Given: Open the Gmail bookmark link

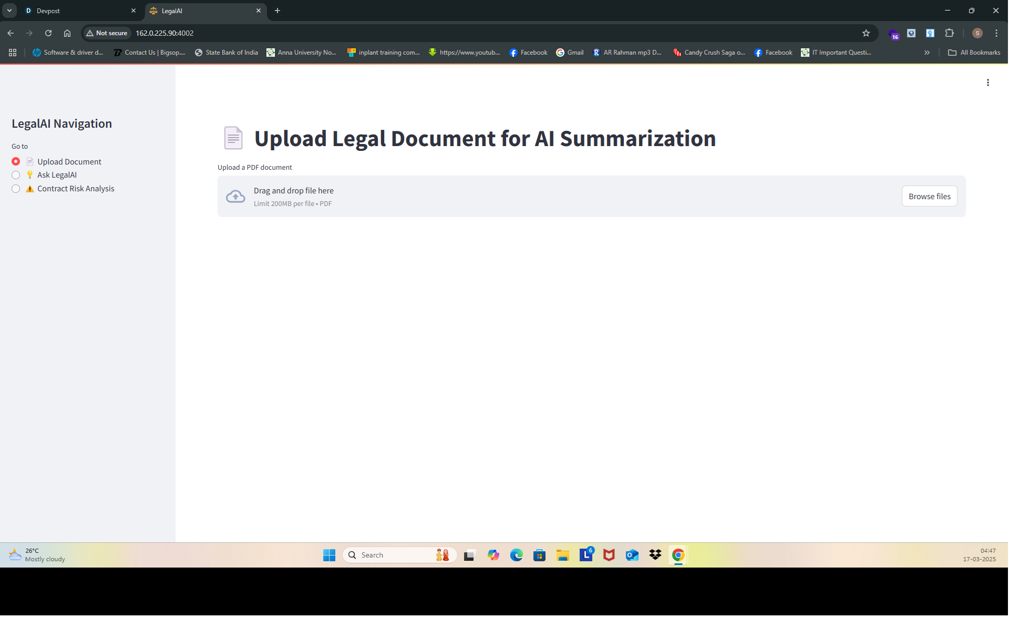Looking at the screenshot, I should click(570, 52).
